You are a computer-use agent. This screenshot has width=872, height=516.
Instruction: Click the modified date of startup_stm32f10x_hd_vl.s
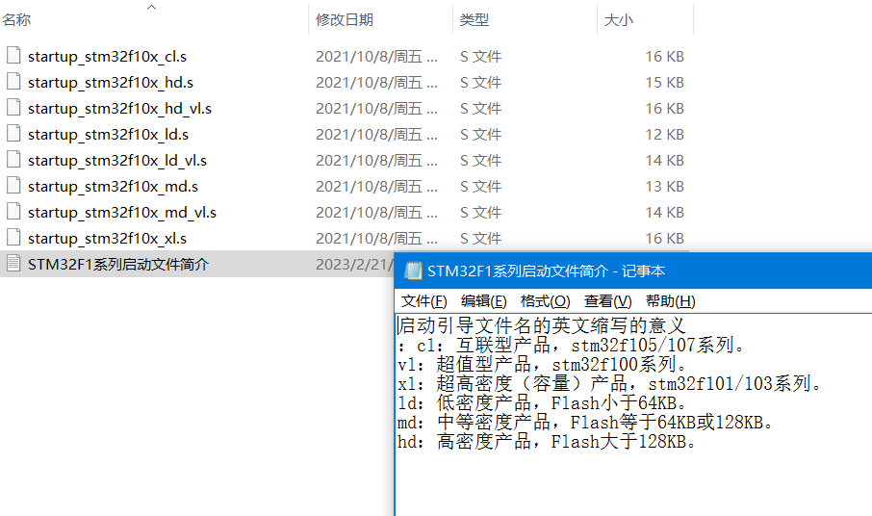click(x=376, y=109)
